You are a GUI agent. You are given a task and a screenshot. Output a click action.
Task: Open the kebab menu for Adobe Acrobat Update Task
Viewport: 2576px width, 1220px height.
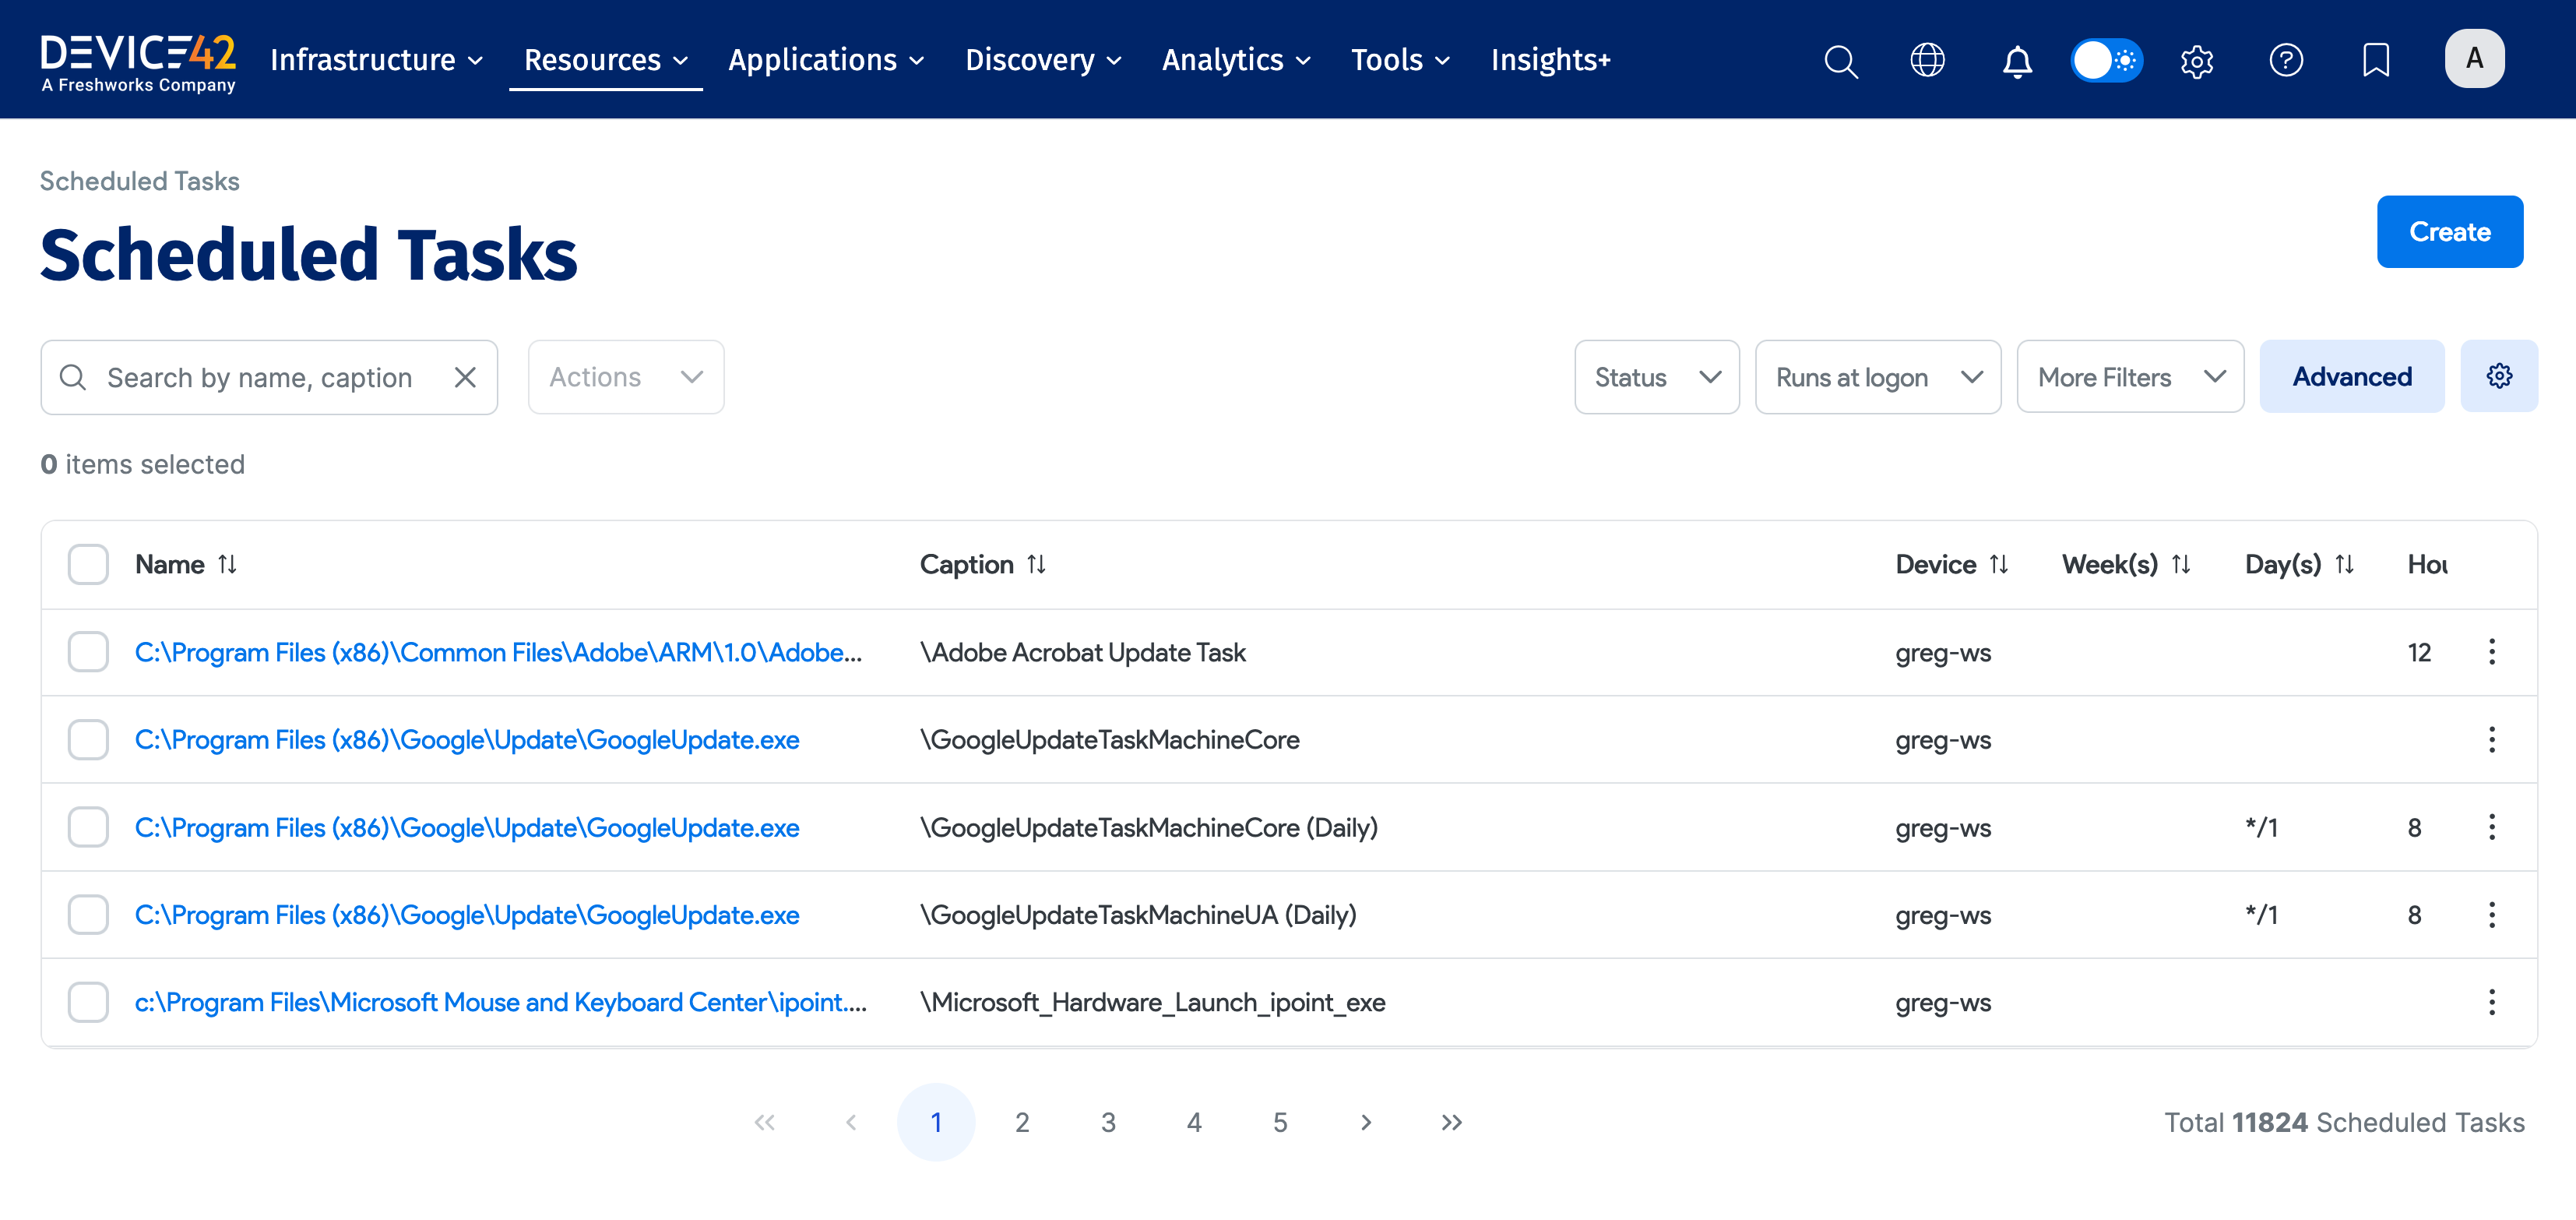[x=2491, y=651]
